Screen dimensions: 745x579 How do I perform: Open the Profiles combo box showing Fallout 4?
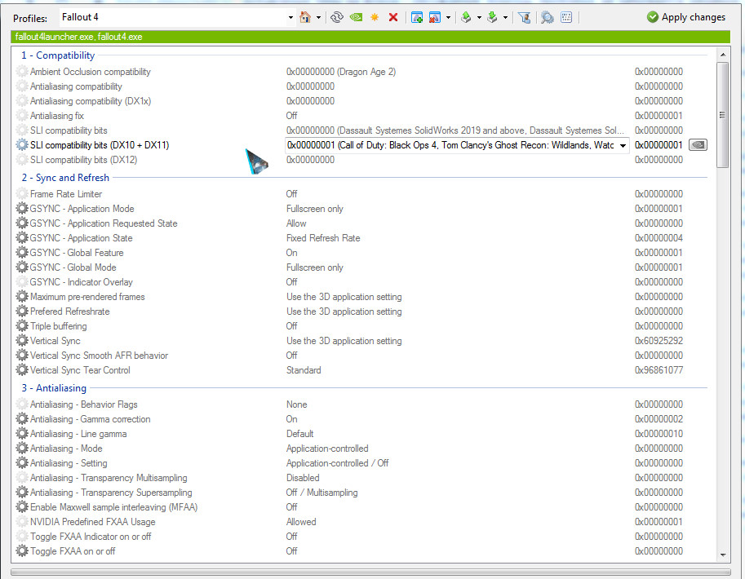point(177,18)
